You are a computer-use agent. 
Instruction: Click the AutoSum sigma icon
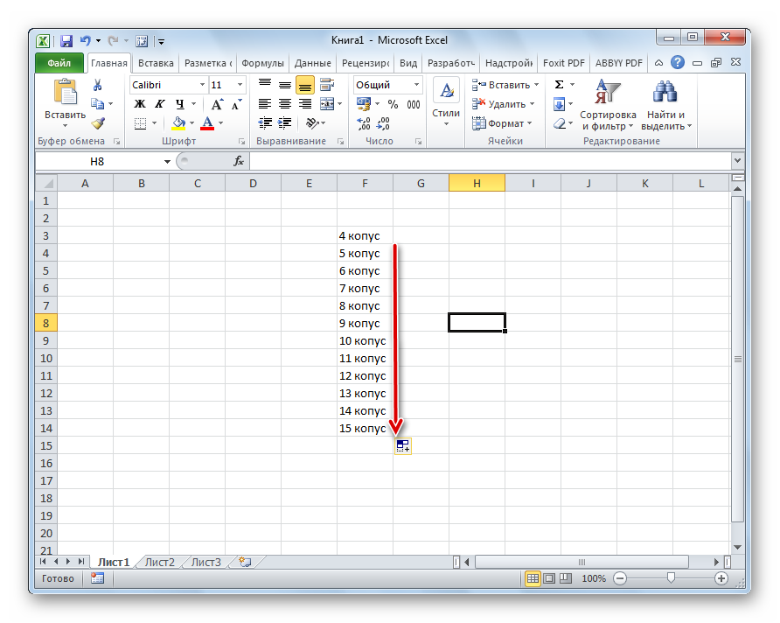tap(560, 85)
